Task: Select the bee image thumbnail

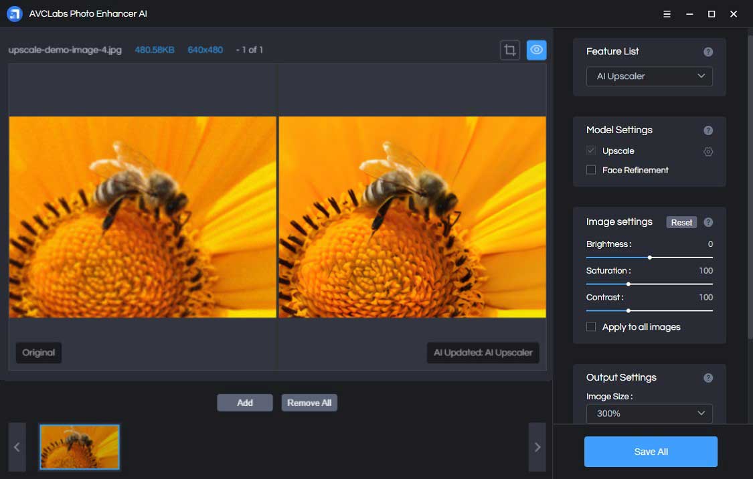Action: coord(80,447)
